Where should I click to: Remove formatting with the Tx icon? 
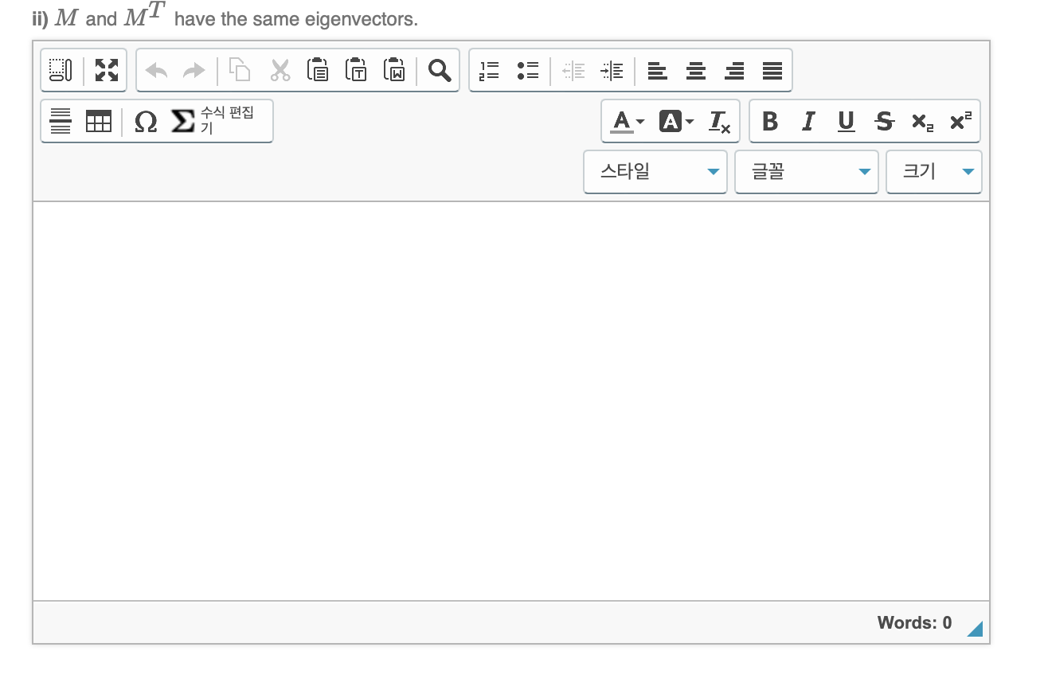pyautogui.click(x=719, y=122)
